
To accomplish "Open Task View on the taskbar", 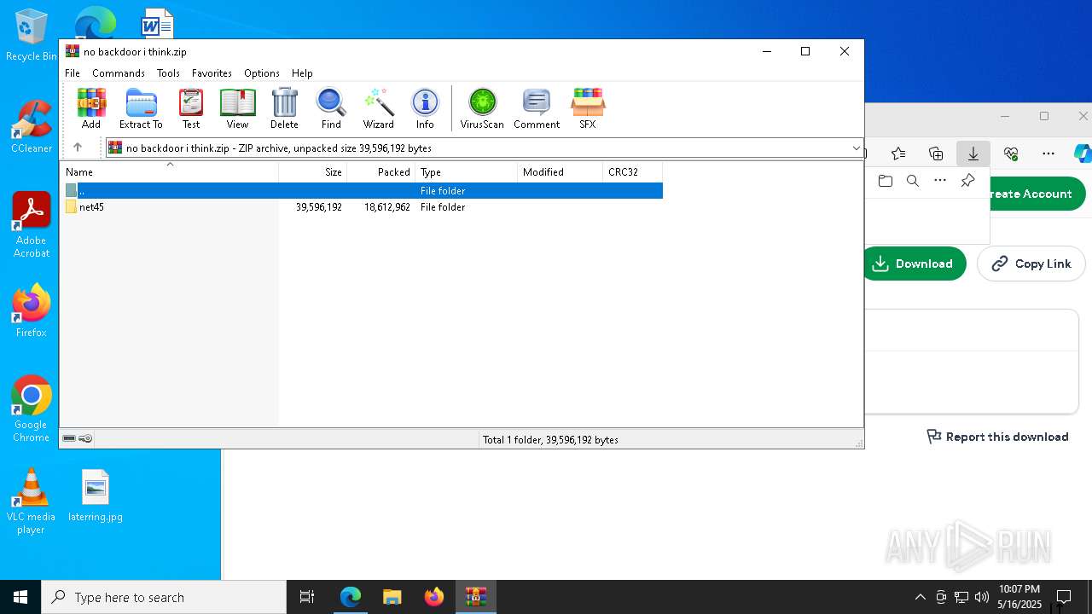I will pos(307,597).
